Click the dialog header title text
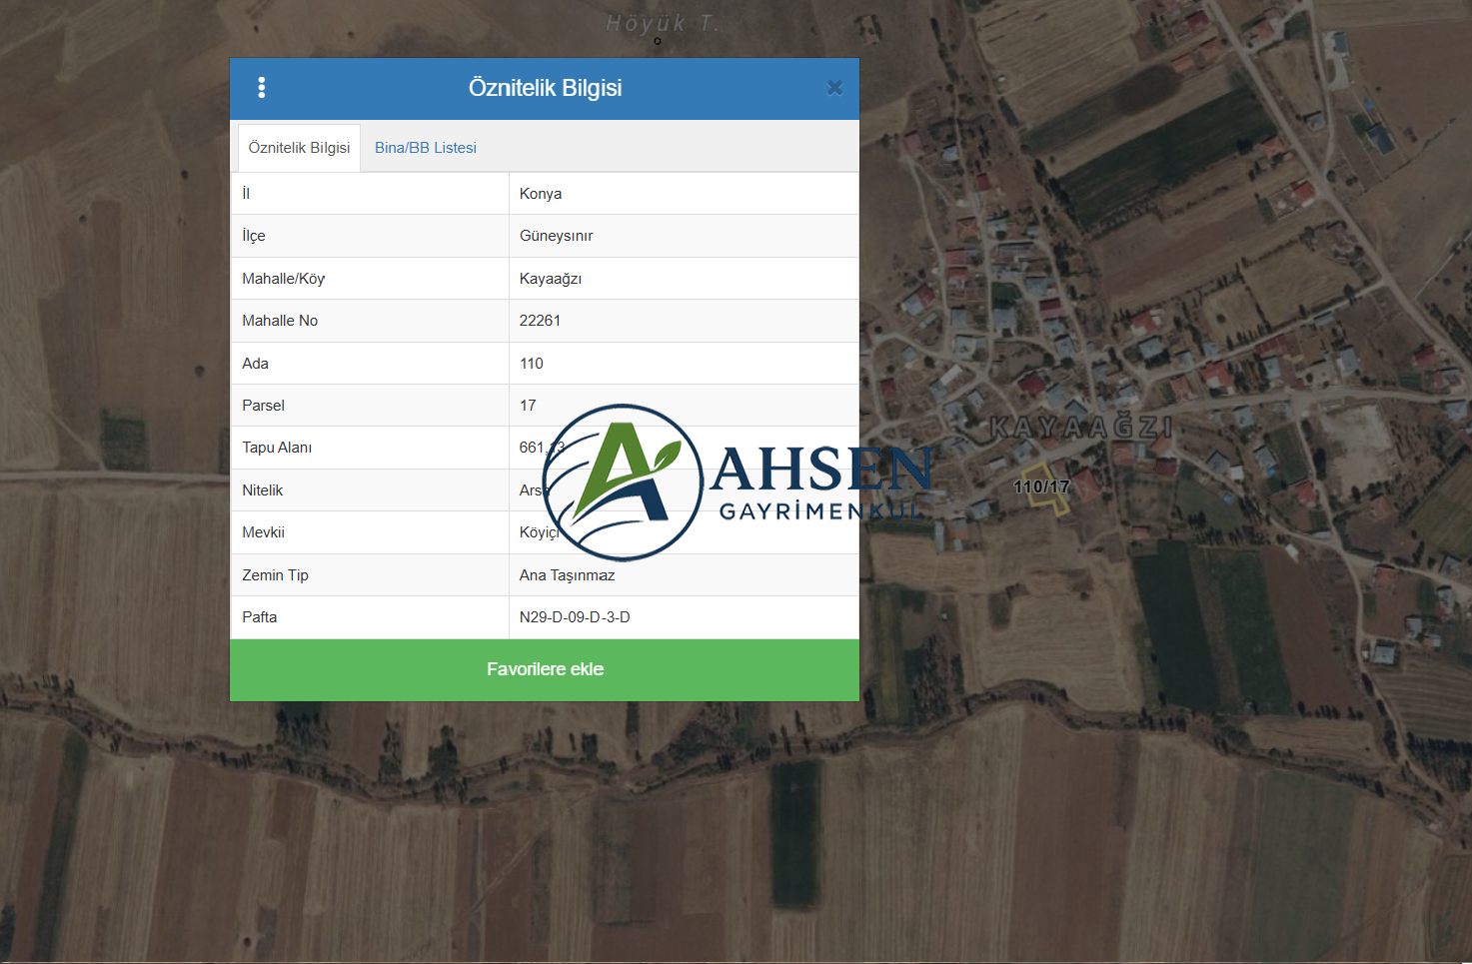 click(545, 88)
